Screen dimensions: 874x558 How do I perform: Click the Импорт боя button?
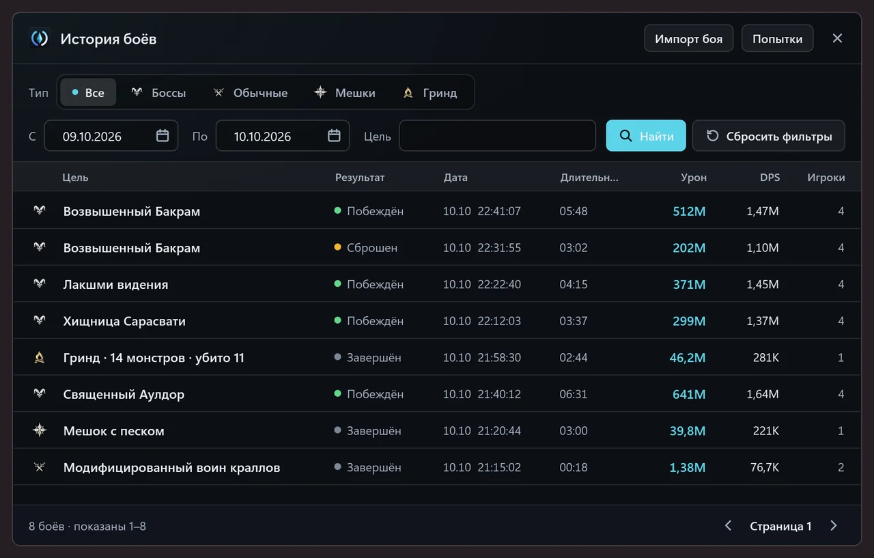(x=688, y=38)
